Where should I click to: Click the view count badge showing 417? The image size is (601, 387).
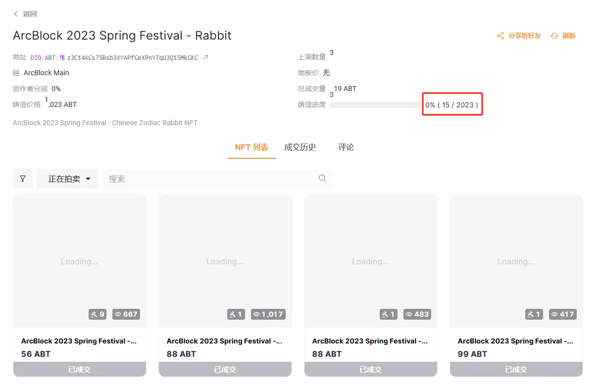pos(562,314)
